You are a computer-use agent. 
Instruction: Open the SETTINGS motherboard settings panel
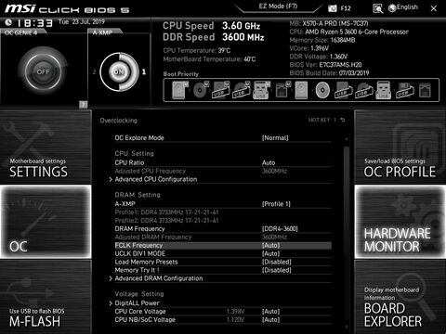pyautogui.click(x=46, y=147)
